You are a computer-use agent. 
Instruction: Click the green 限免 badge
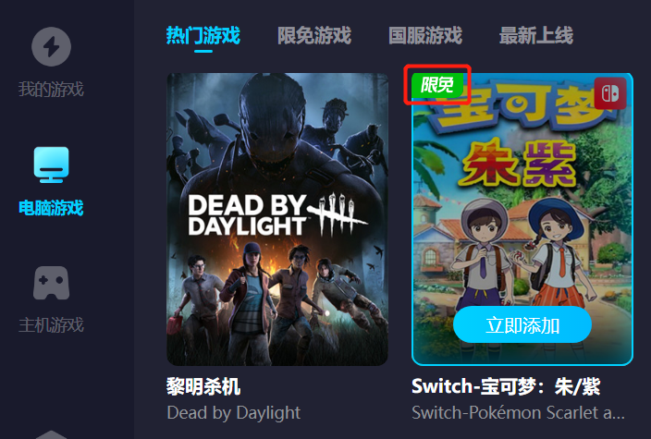pos(437,85)
